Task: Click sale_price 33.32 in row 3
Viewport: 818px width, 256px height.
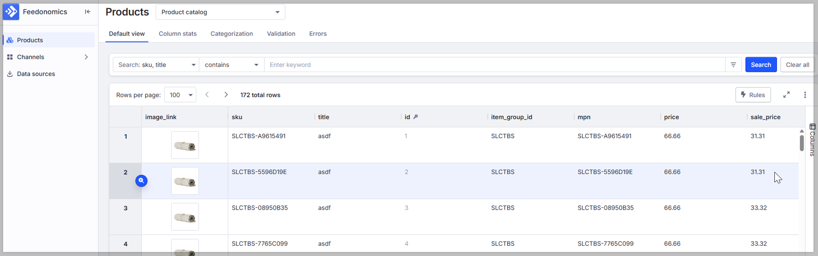Action: click(759, 208)
